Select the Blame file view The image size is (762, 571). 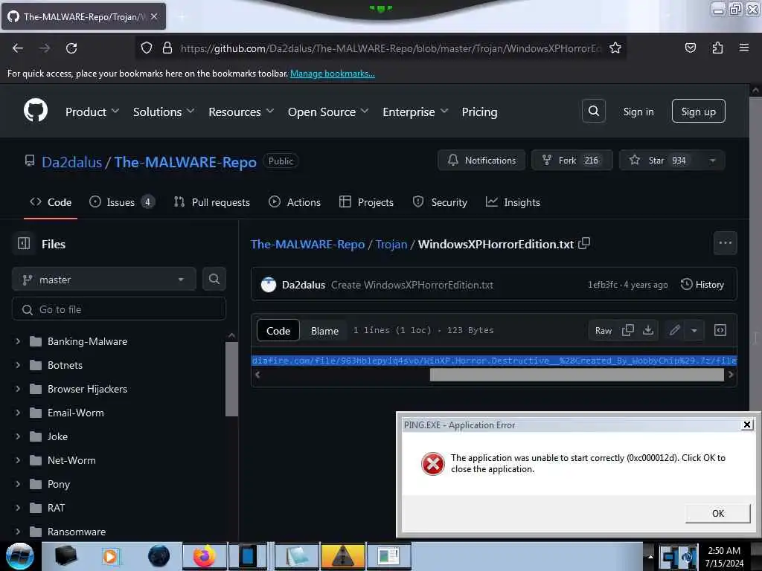click(324, 331)
